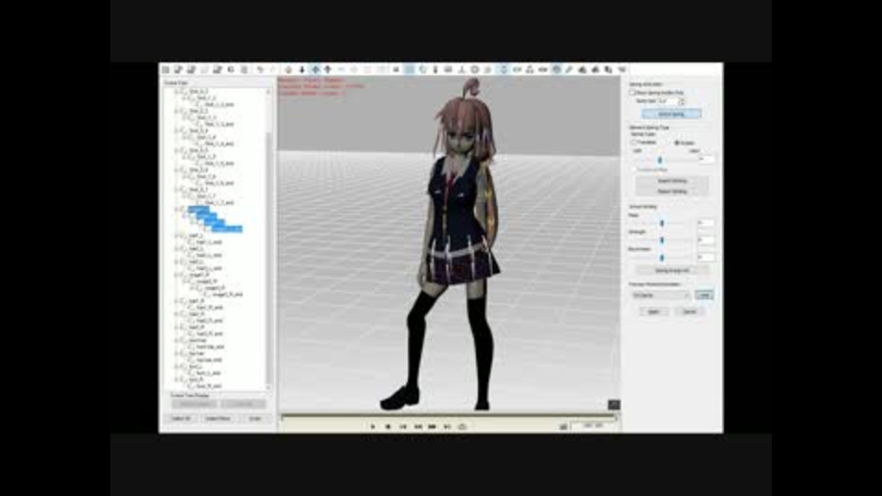Viewport: 882px width, 496px height.
Task: Click the small icon in viewport bottom-right corner
Action: (x=614, y=404)
